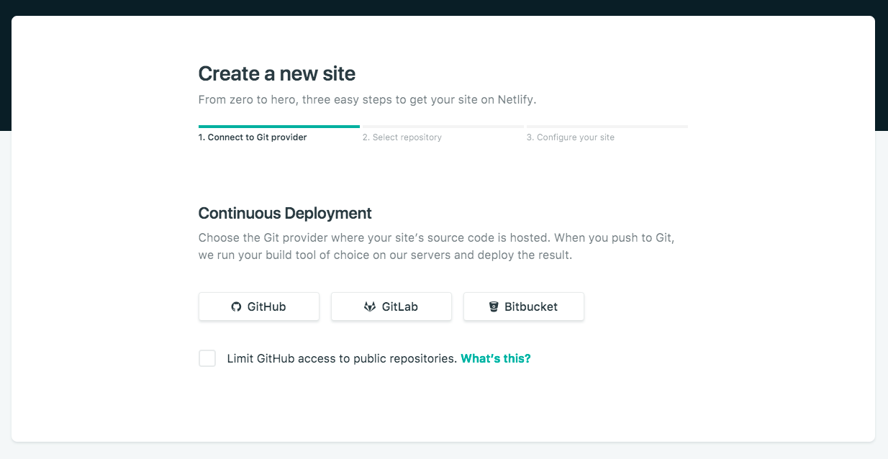
Task: Select the '1. Connect to Git provider' step
Action: pyautogui.click(x=253, y=137)
